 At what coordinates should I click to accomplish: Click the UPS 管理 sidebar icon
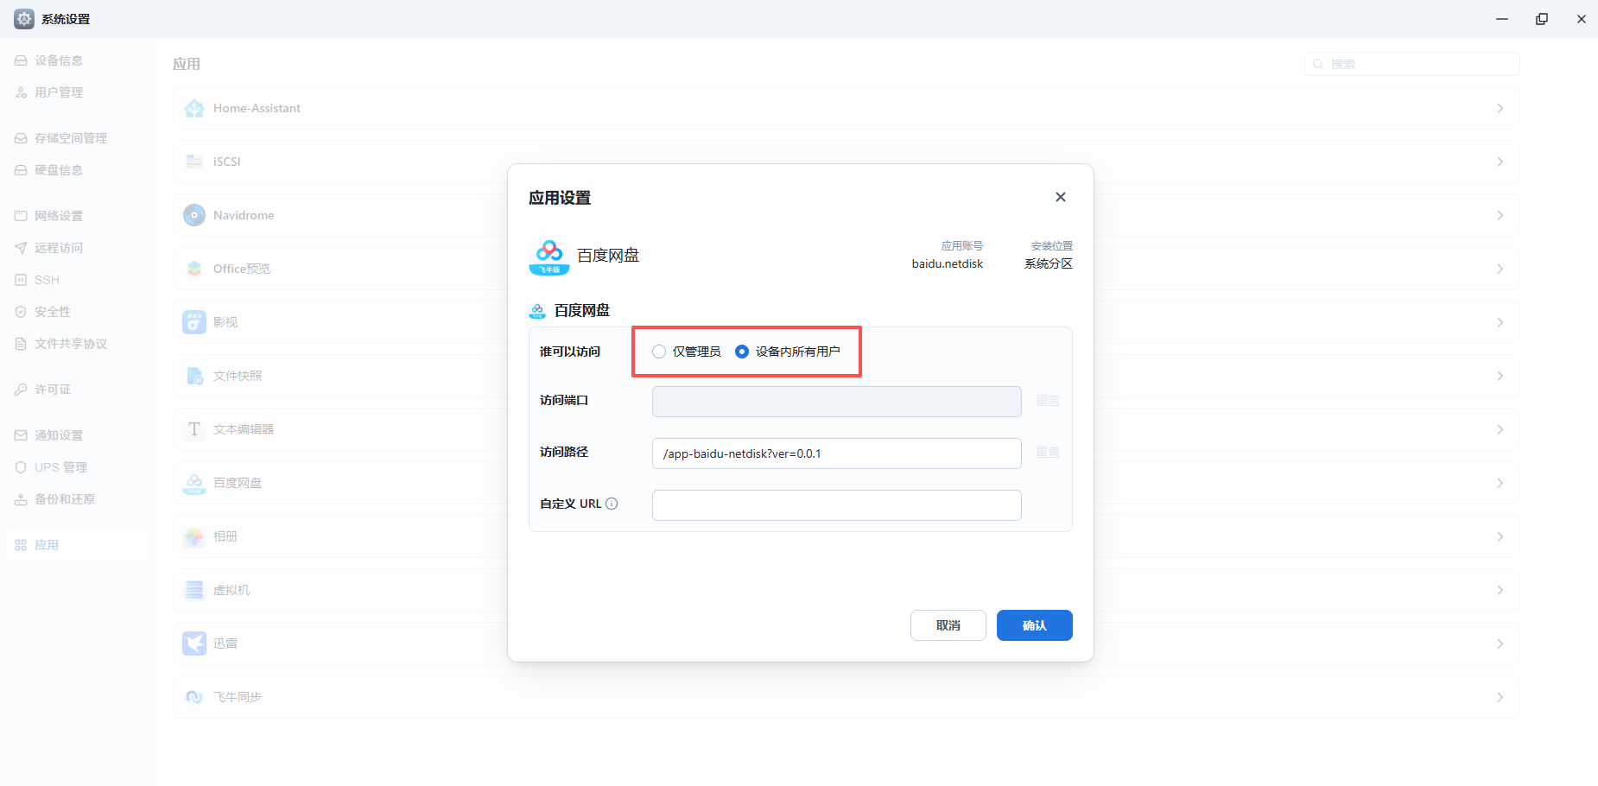click(x=21, y=467)
